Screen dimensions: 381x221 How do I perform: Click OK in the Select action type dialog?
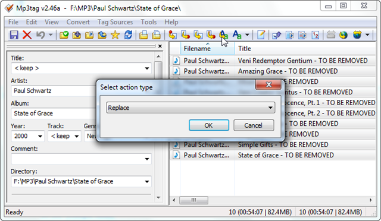pos(209,125)
